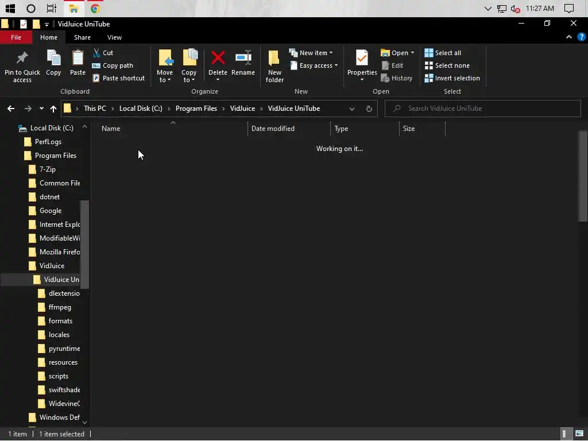
Task: Expand the Open dropdown arrow
Action: [412, 53]
